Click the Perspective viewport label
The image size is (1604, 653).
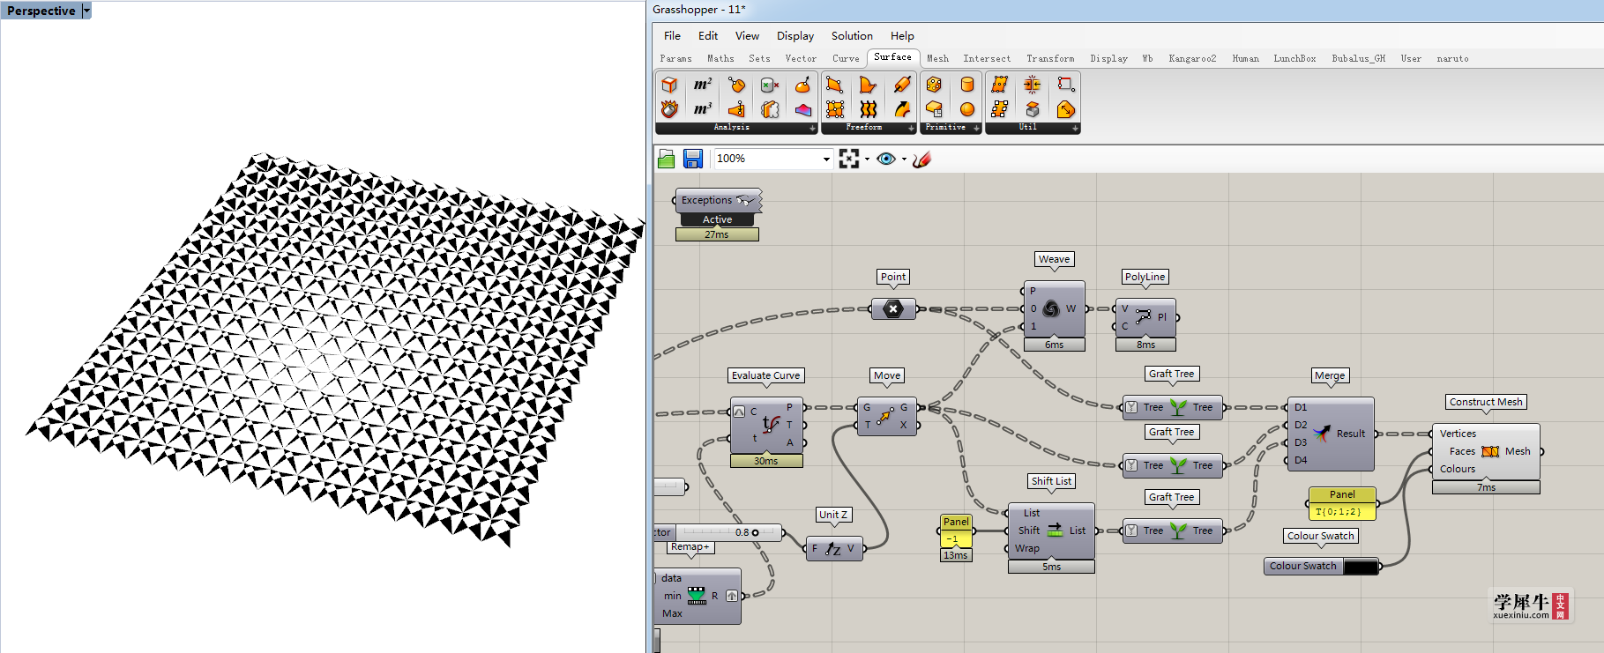coord(41,11)
